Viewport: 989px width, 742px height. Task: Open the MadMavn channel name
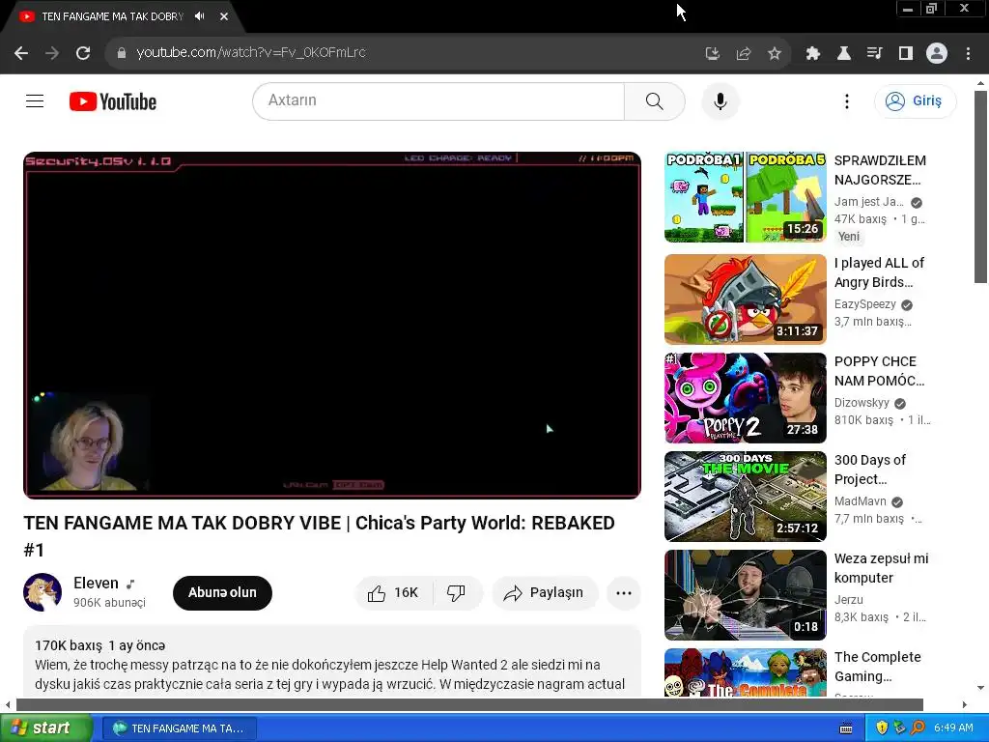click(861, 501)
